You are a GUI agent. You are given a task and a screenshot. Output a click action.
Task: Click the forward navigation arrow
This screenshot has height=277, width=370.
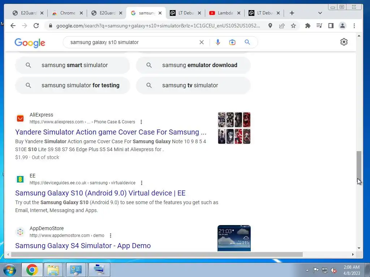[25, 26]
